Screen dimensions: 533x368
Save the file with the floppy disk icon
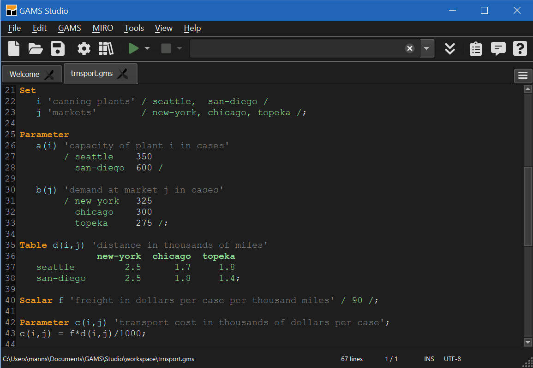[x=58, y=48]
